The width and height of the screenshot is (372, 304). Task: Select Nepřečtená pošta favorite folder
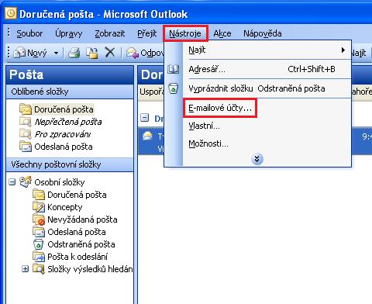tap(68, 122)
